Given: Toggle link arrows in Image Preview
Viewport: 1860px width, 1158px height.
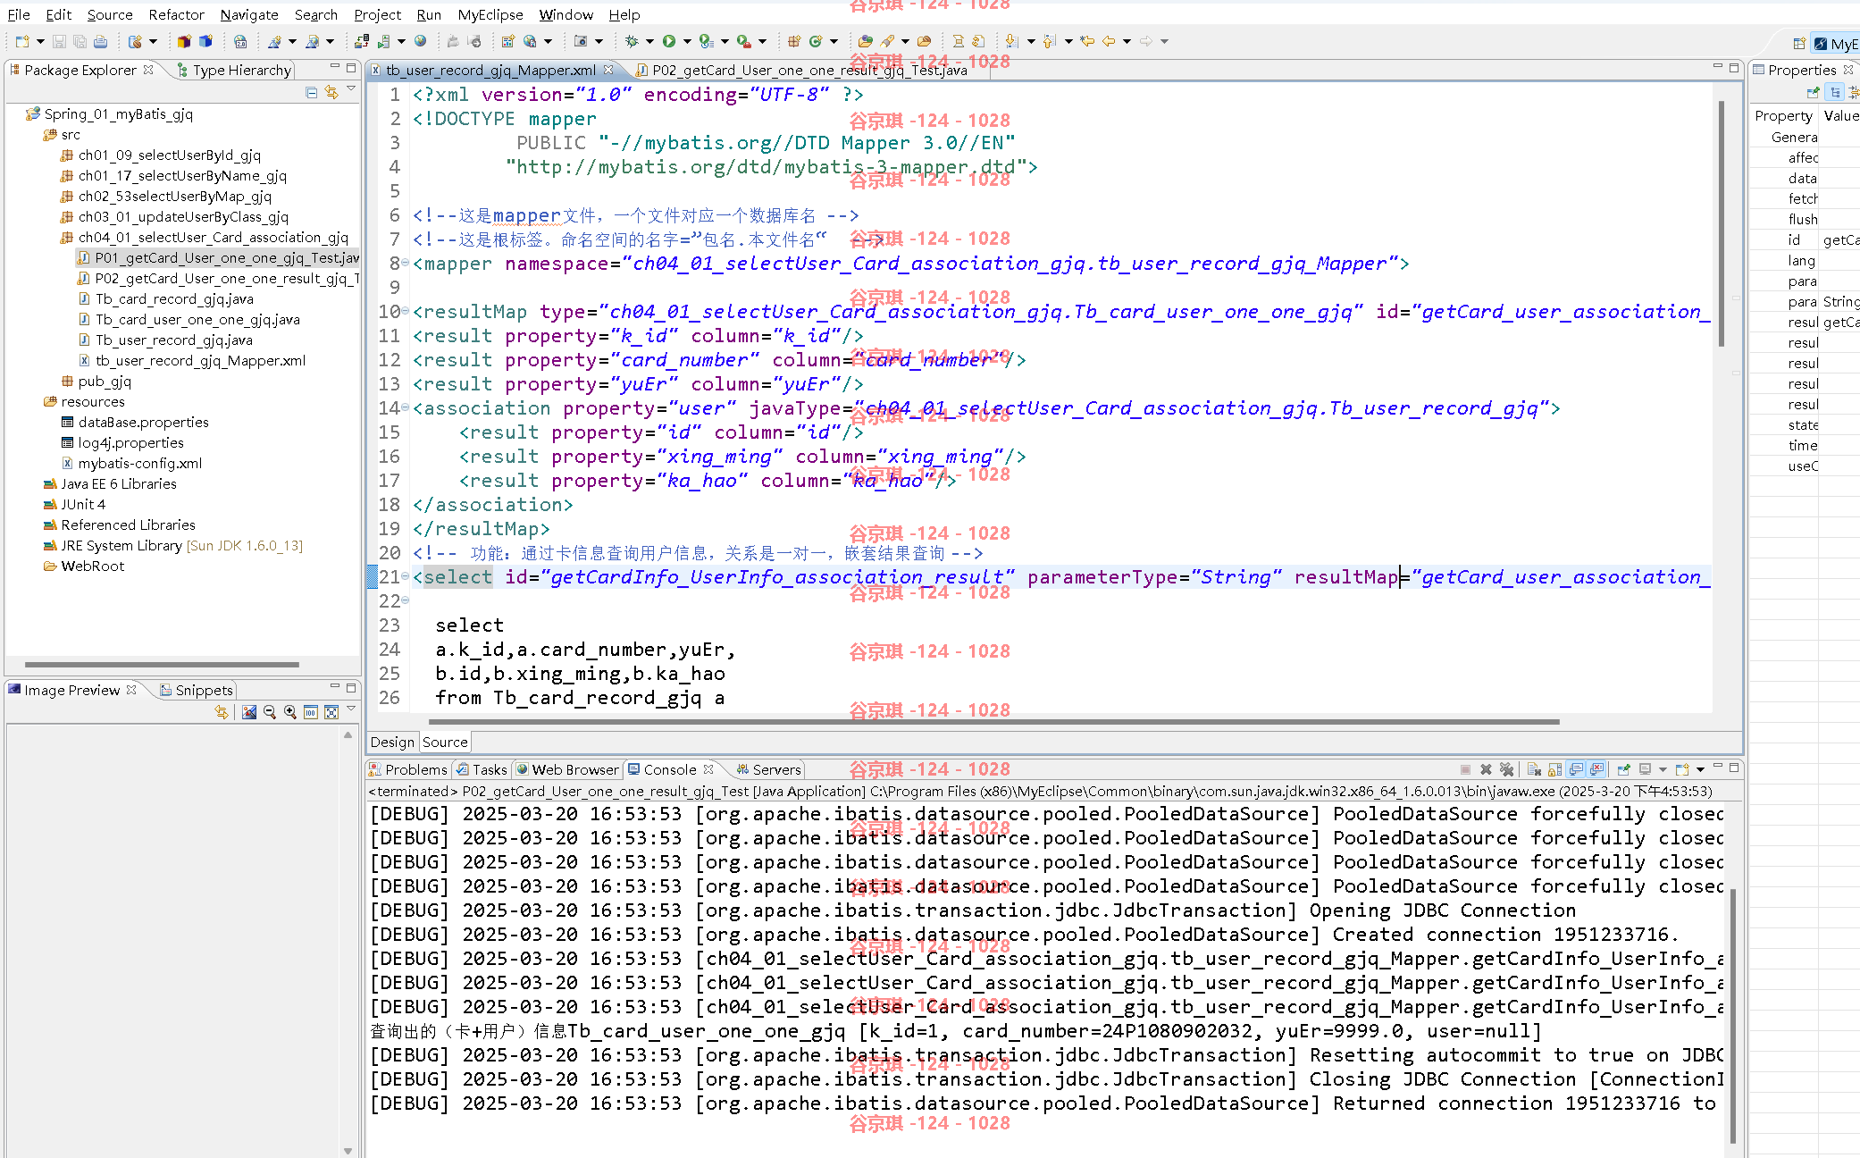Looking at the screenshot, I should (x=222, y=712).
